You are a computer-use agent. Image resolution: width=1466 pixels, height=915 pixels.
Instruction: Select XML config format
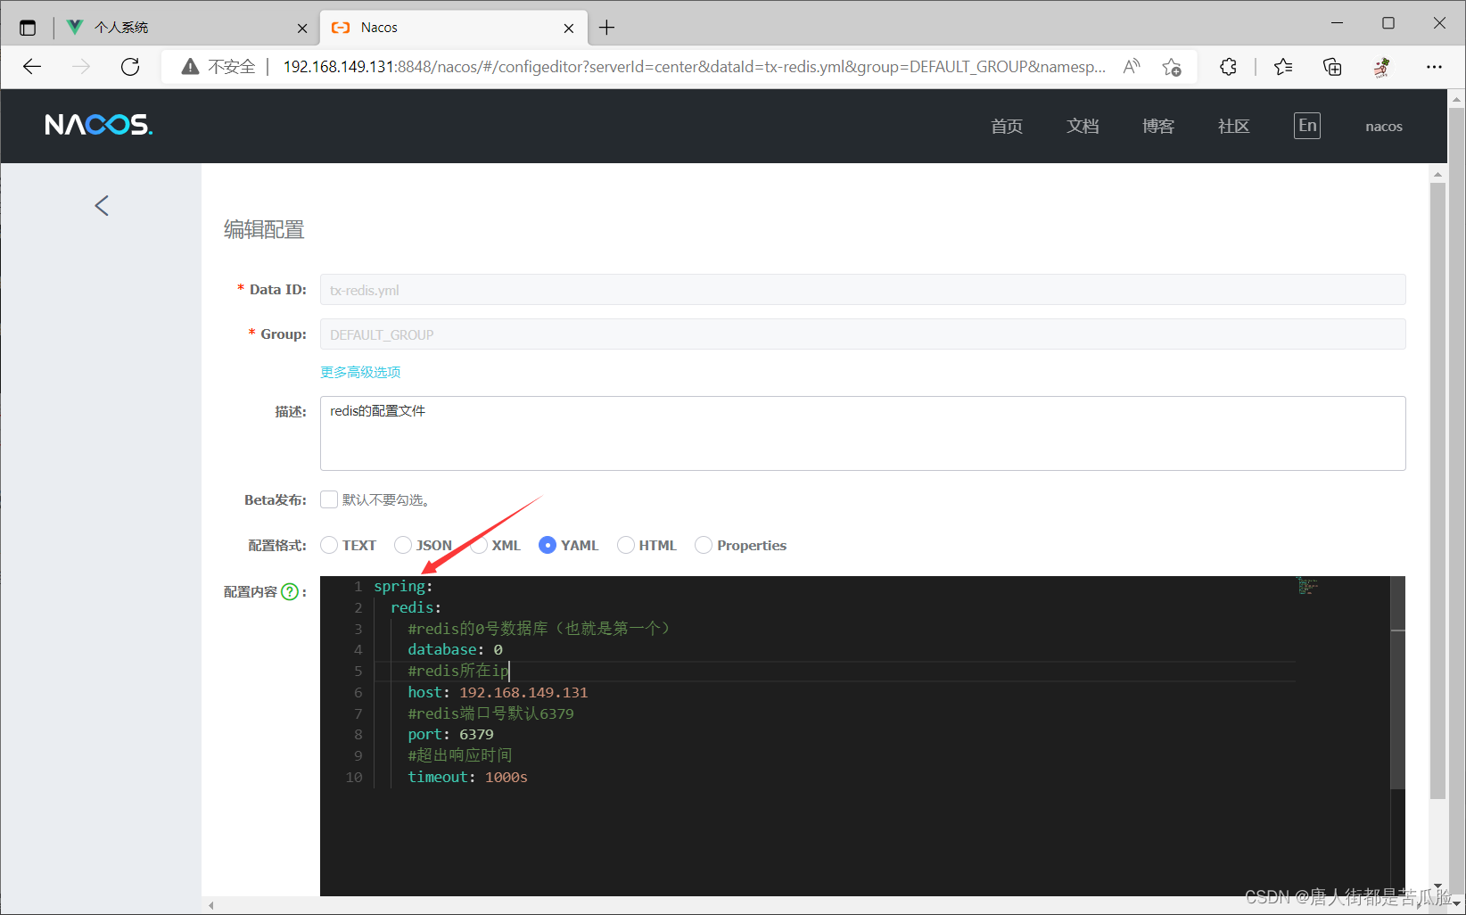click(x=480, y=545)
